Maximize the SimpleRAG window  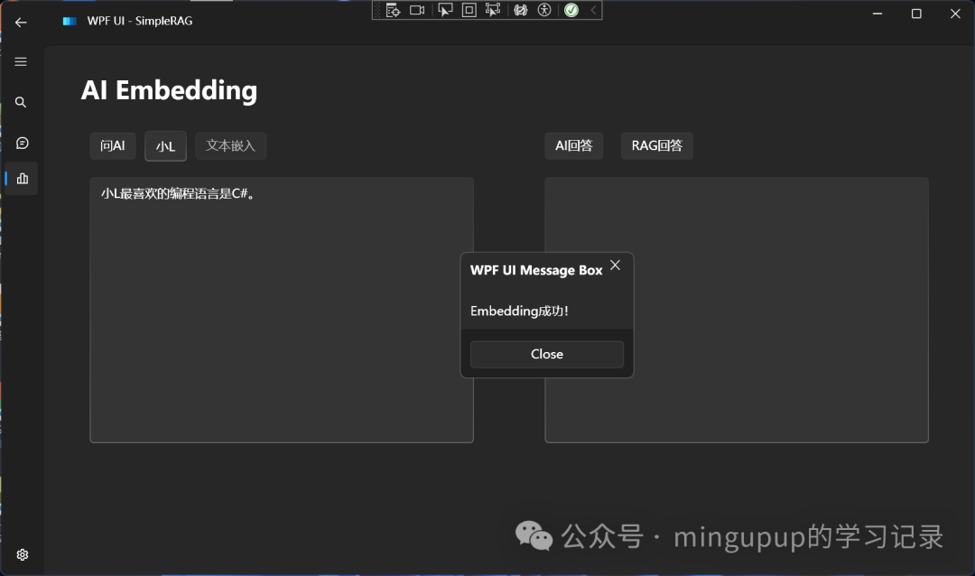click(916, 14)
